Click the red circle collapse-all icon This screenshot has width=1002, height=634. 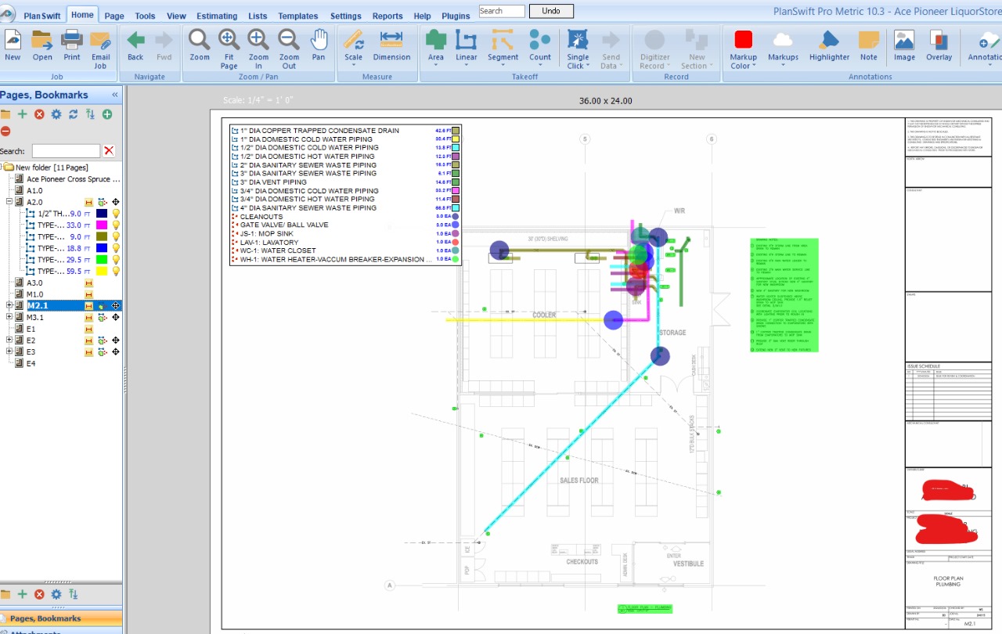[5, 131]
